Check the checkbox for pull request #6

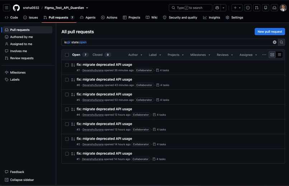(x=67, y=80)
